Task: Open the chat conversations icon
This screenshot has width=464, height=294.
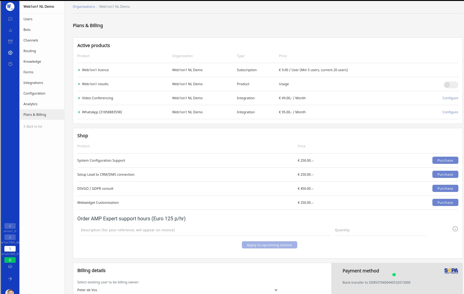Action: pos(10,19)
